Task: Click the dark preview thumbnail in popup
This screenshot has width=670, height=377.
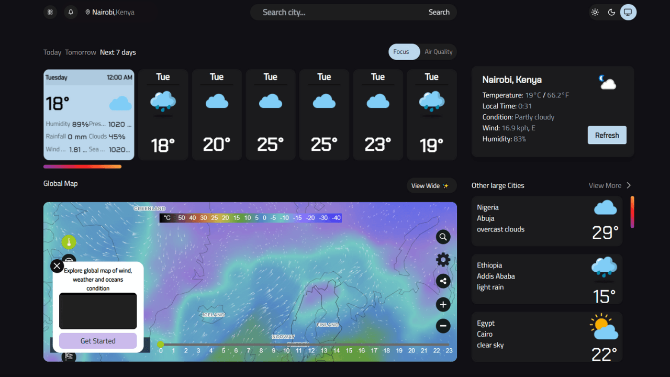Action: 98,311
